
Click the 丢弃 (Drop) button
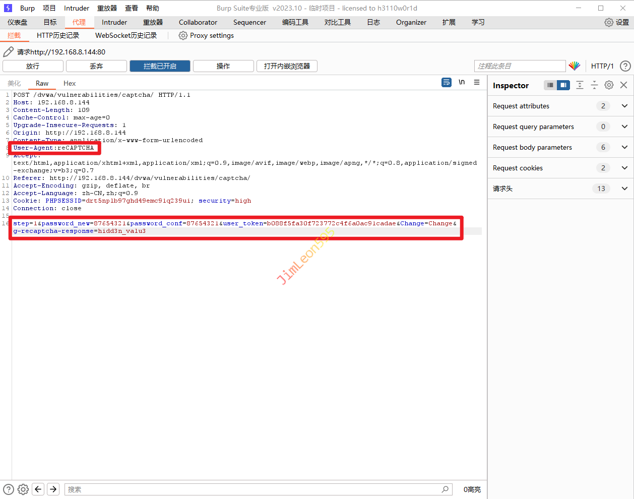click(x=96, y=66)
